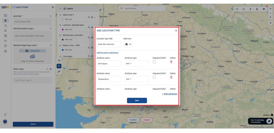274x133 pixels.
Task: Open attribute type dropdown for GHI Values
Action: click(x=136, y=64)
